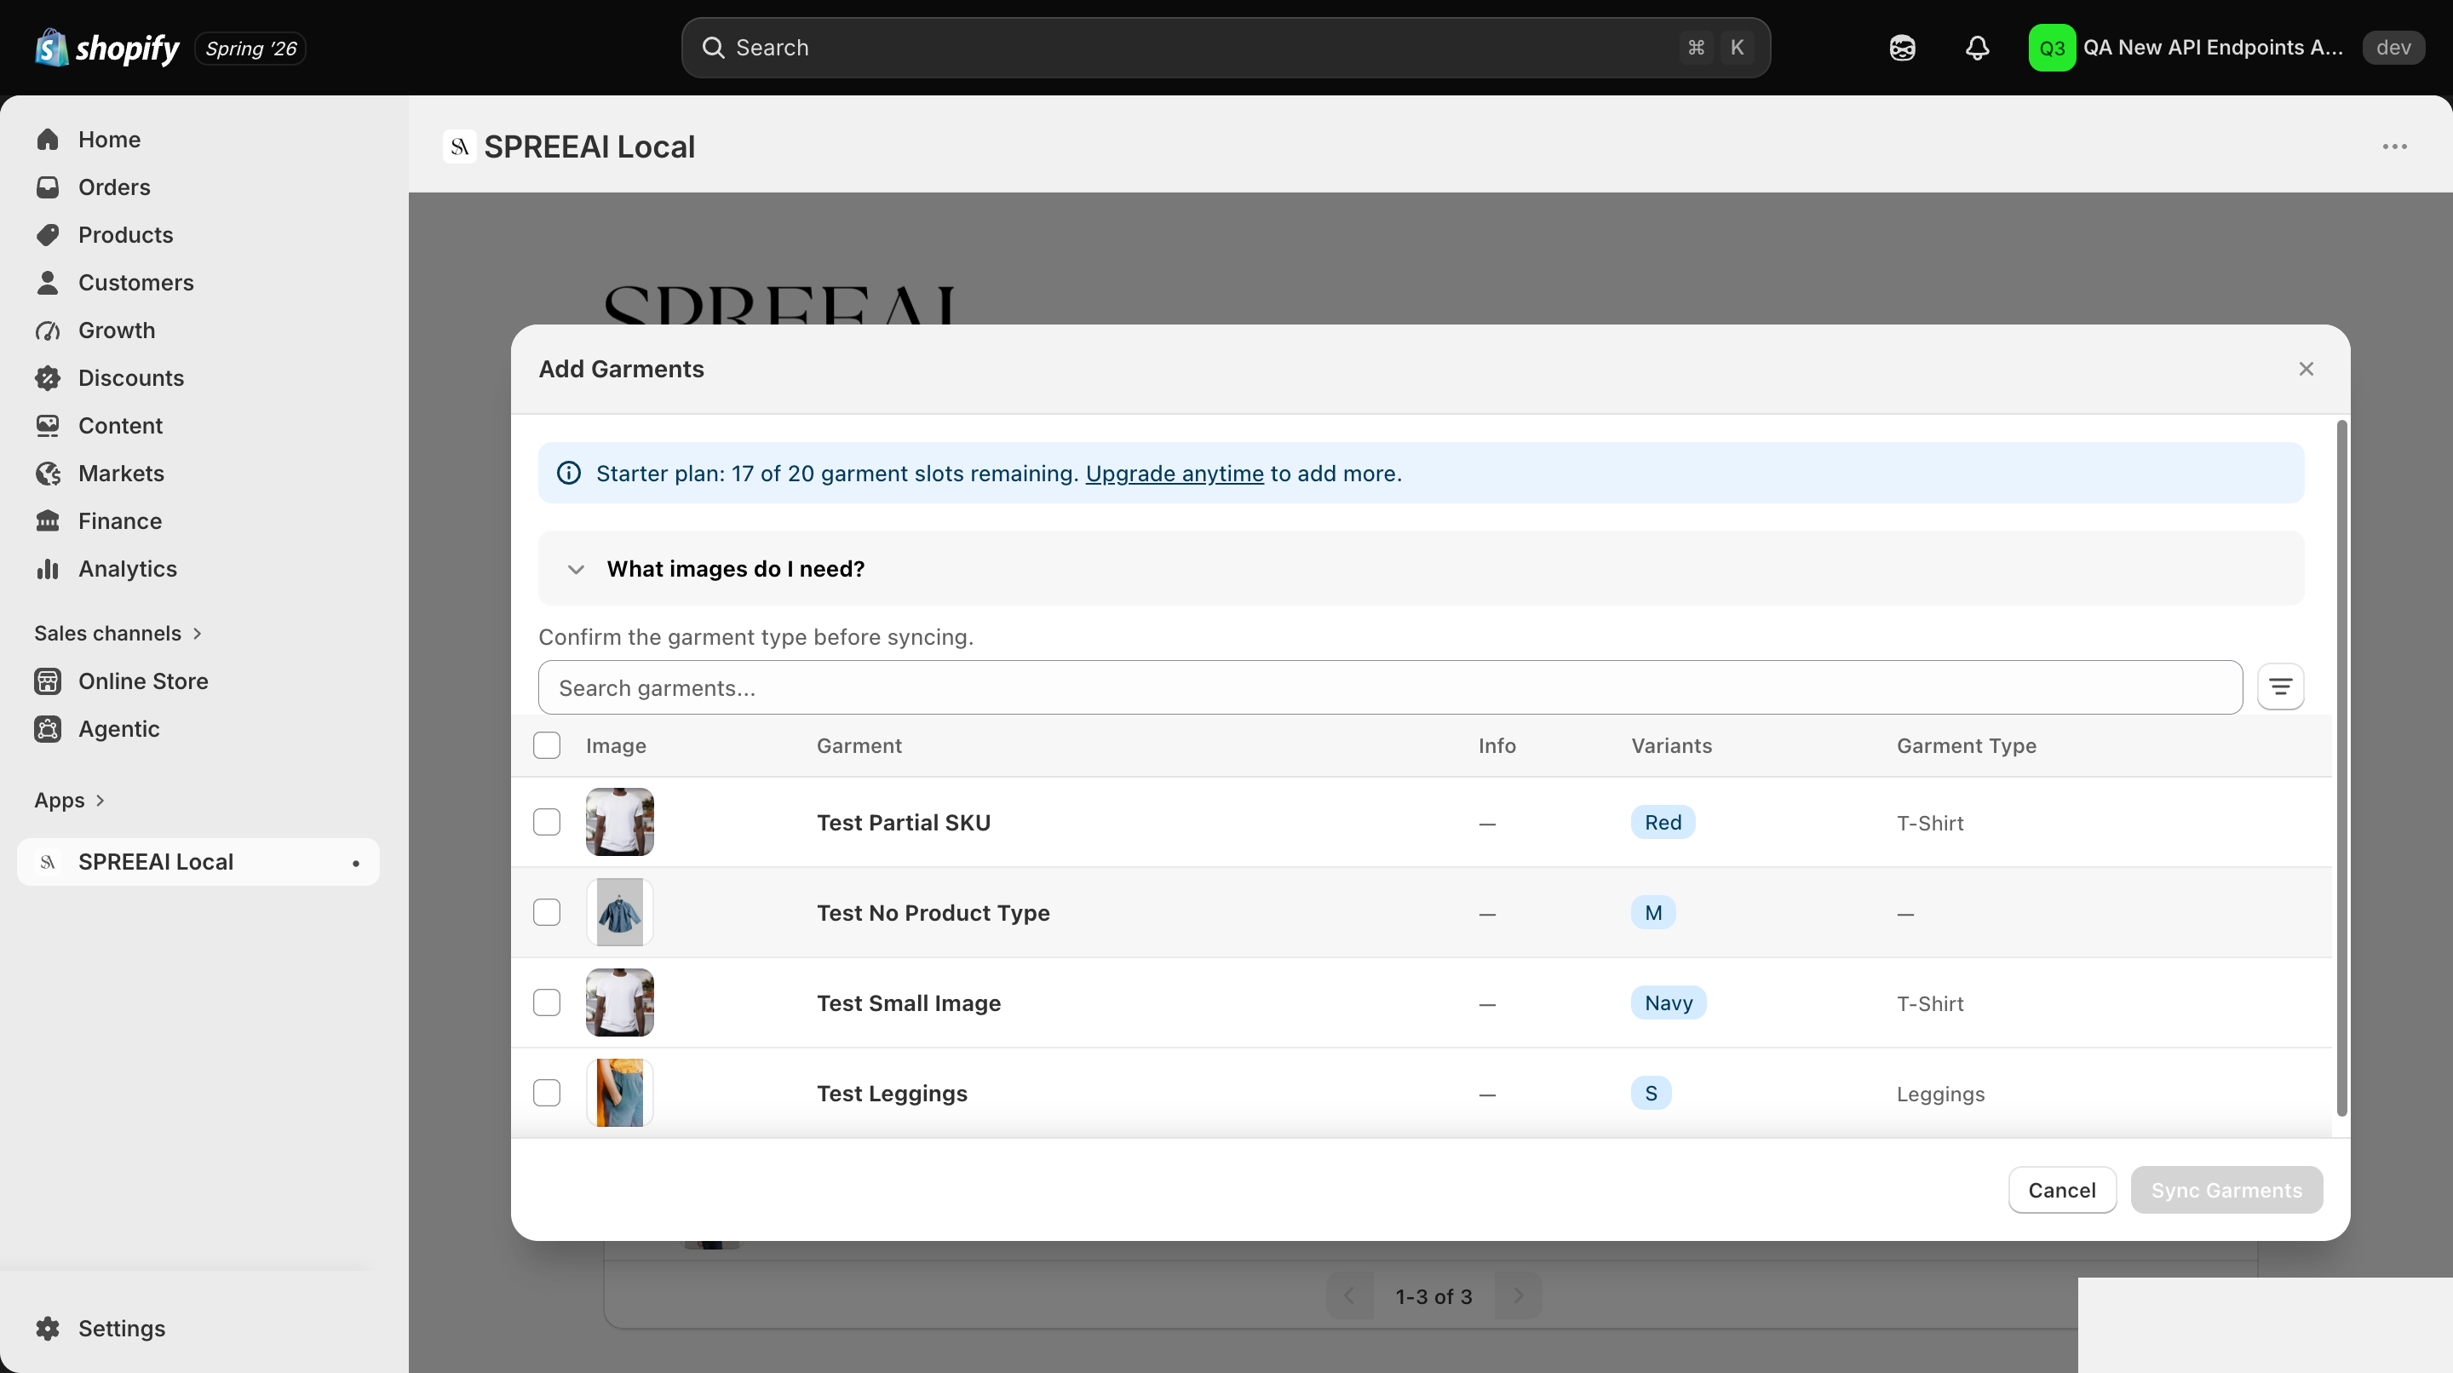
Task: Click the Test Partial SKU thumbnail
Action: tap(620, 822)
